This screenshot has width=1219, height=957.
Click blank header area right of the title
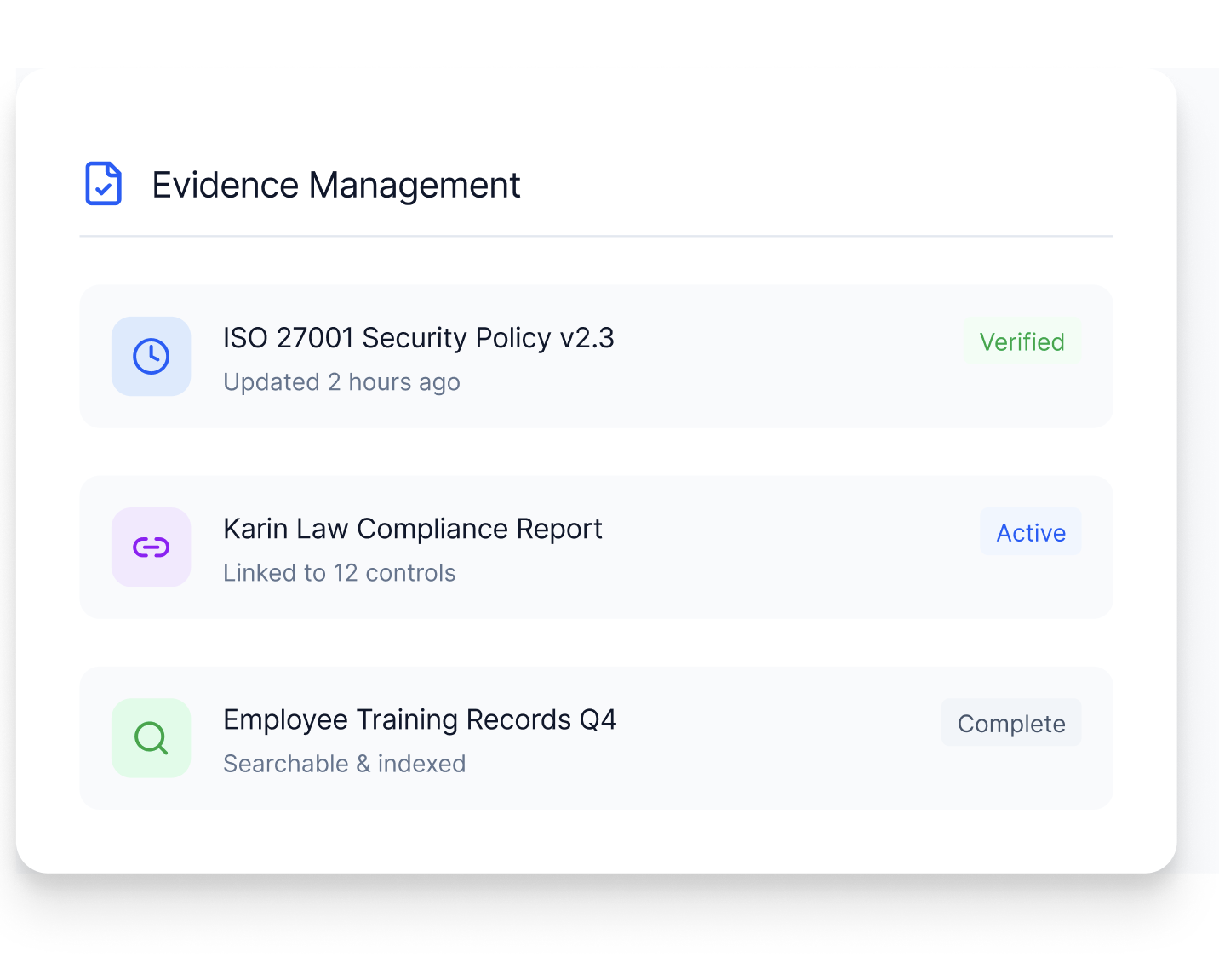(809, 185)
